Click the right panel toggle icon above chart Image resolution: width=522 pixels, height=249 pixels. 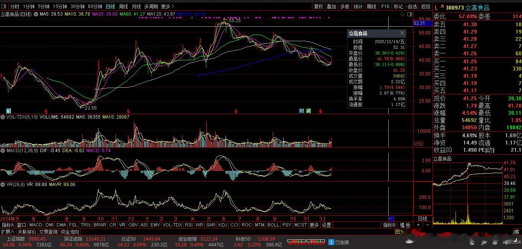click(x=410, y=14)
